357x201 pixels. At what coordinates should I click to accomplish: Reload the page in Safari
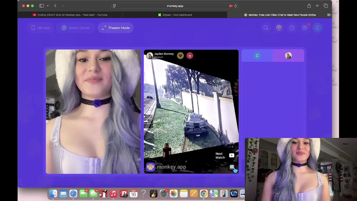(x=236, y=6)
